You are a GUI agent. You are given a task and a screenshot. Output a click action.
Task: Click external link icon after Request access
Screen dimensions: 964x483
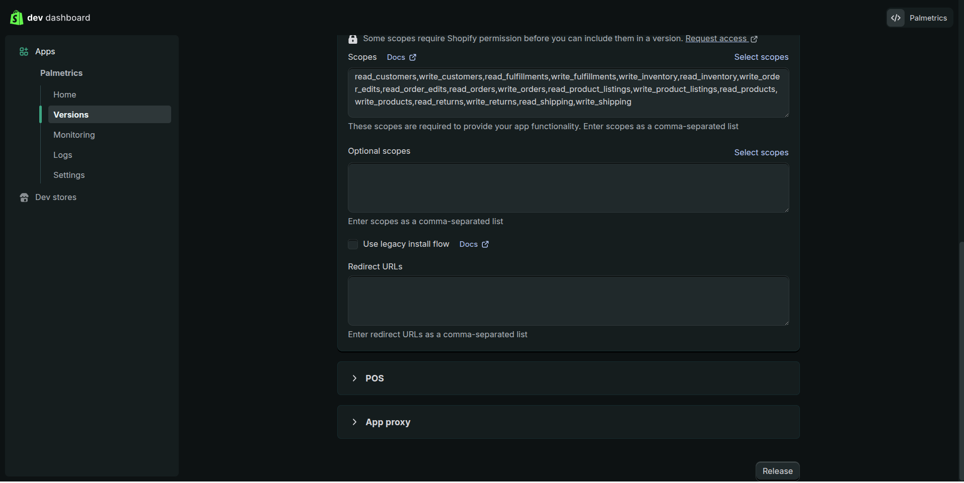754,39
